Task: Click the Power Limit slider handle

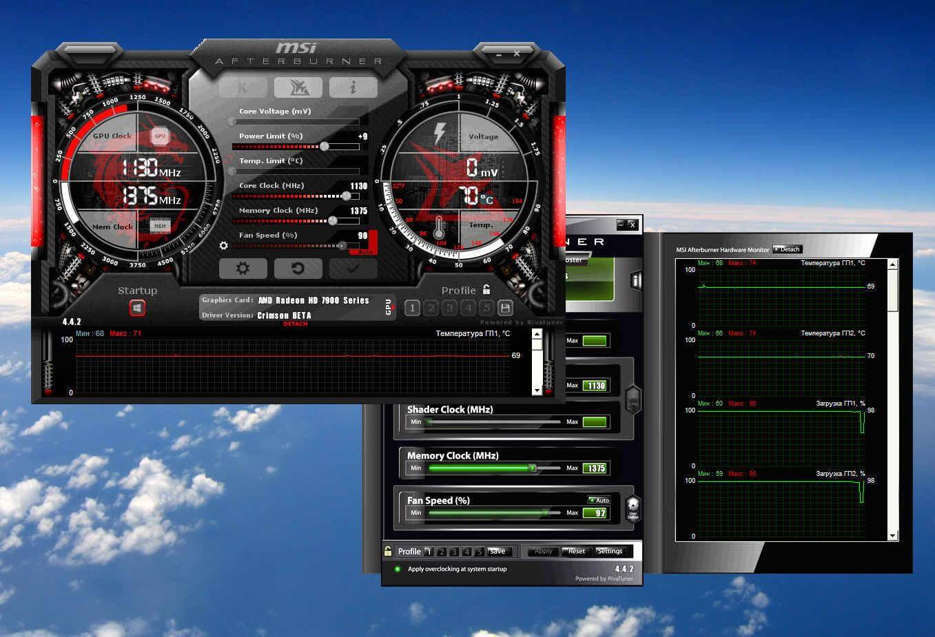Action: click(x=325, y=146)
